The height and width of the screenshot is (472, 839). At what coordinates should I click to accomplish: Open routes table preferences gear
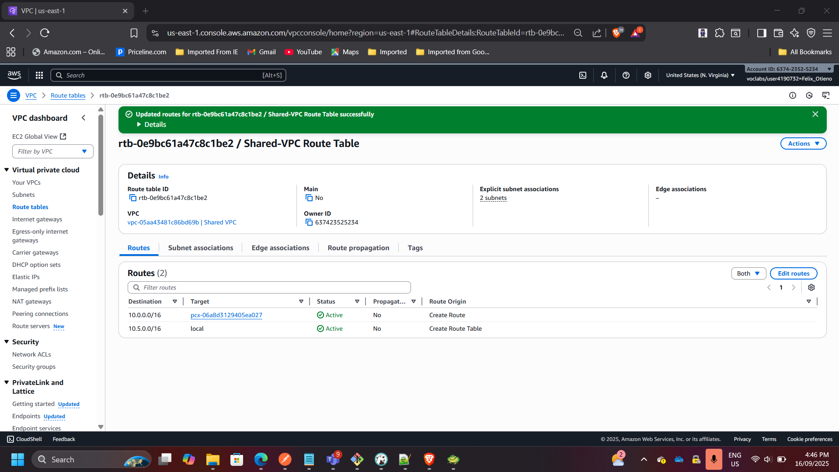tap(811, 287)
